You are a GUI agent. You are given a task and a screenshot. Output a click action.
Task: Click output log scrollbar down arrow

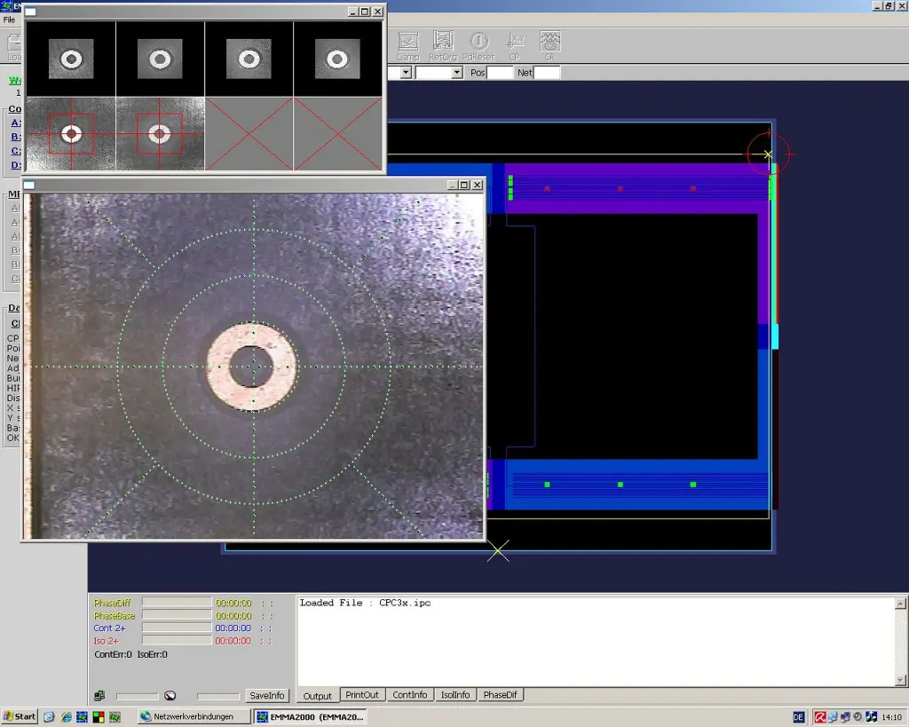point(900,678)
